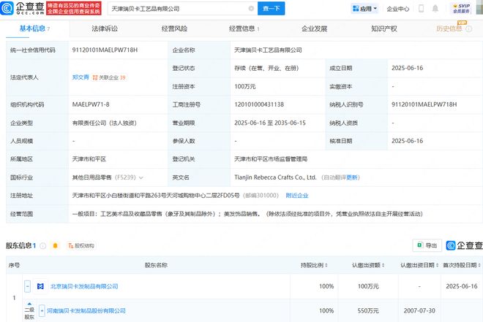Open the 历史信息 VIP tab
Screen dimensions: 483x322
449,28
